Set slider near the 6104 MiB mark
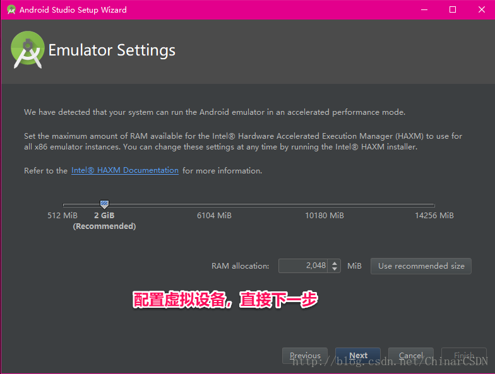The height and width of the screenshot is (374, 495). pos(215,205)
